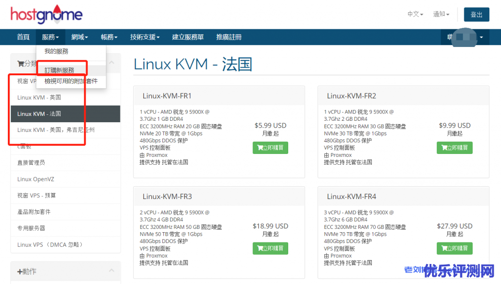Click 登出 to log out
The image size is (501, 284).
click(476, 14)
